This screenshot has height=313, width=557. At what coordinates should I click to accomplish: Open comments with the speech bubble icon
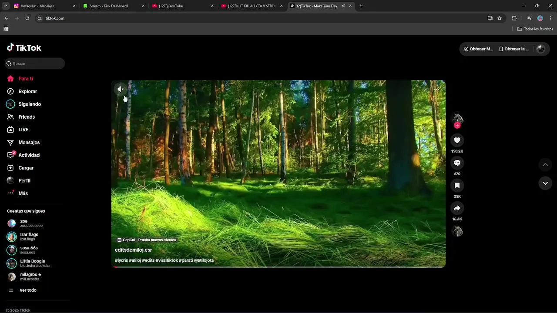(457, 163)
